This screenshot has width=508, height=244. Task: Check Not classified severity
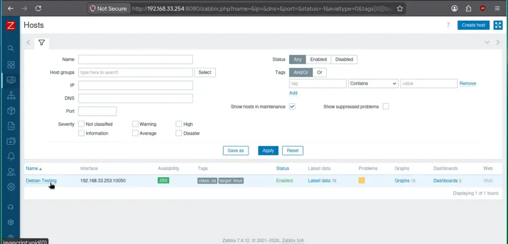[81, 124]
